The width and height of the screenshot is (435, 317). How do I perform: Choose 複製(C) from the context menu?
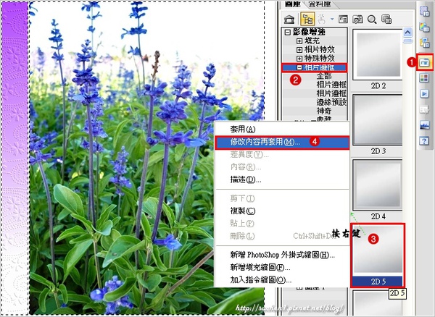(282, 211)
